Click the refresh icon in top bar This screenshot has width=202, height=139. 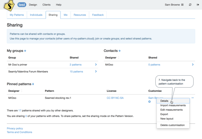[190, 5]
